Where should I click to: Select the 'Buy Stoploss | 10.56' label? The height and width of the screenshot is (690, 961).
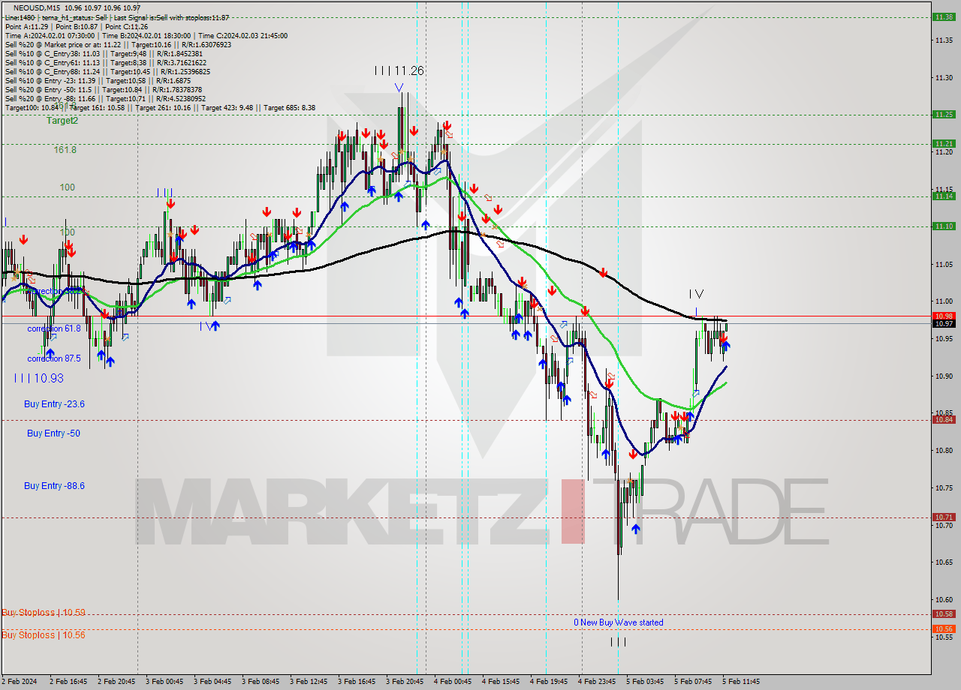pos(44,634)
